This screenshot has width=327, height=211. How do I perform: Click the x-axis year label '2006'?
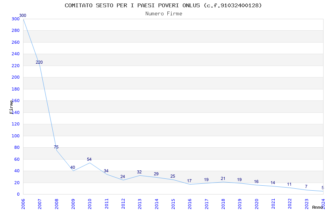click(x=23, y=204)
